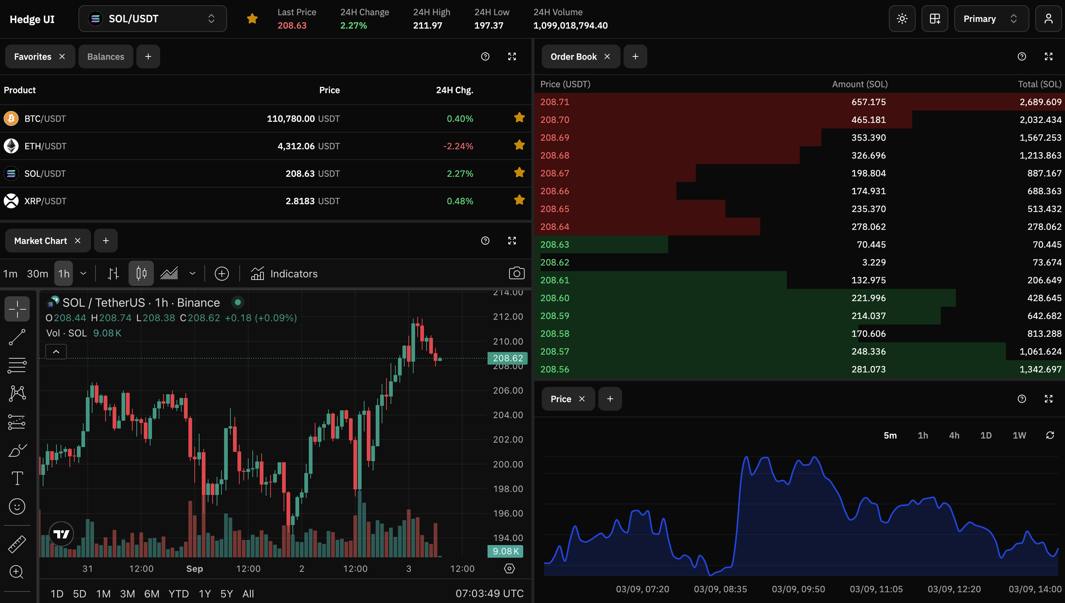Screen dimensions: 1065x603
Task: Take a chart snapshot with camera icon
Action: pos(517,273)
